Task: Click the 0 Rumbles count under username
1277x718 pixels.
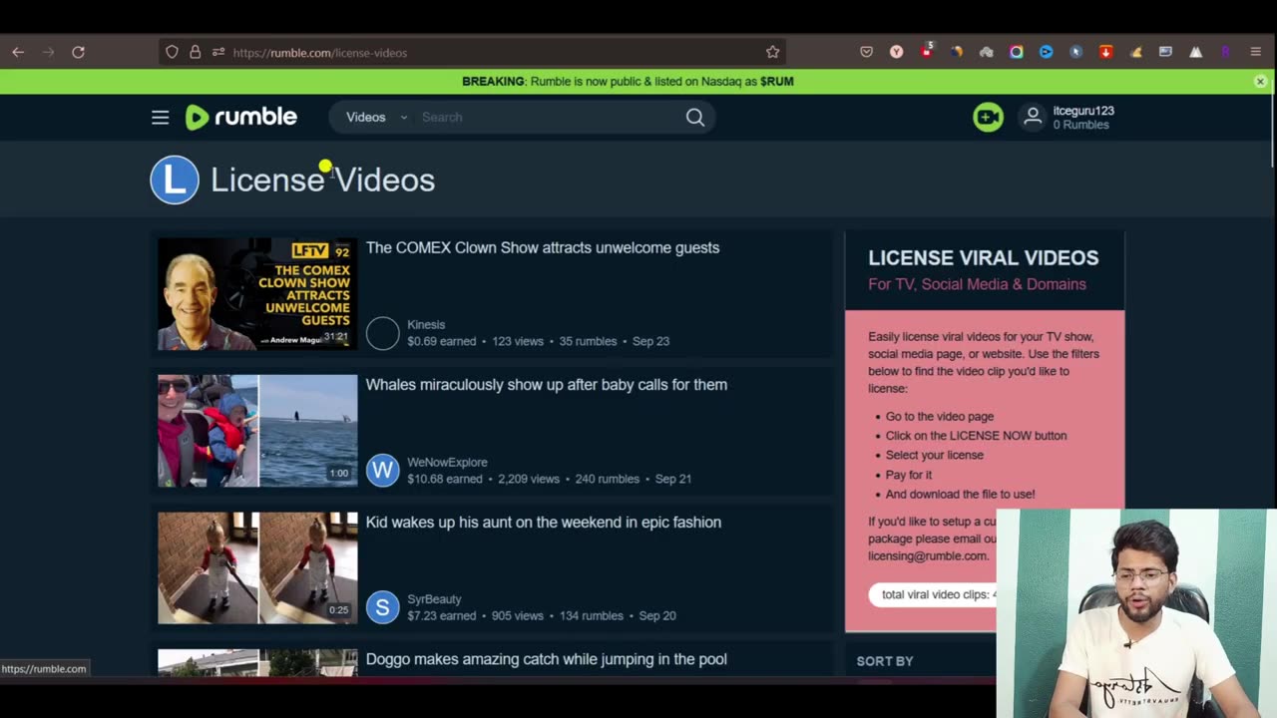Action: [x=1081, y=126]
